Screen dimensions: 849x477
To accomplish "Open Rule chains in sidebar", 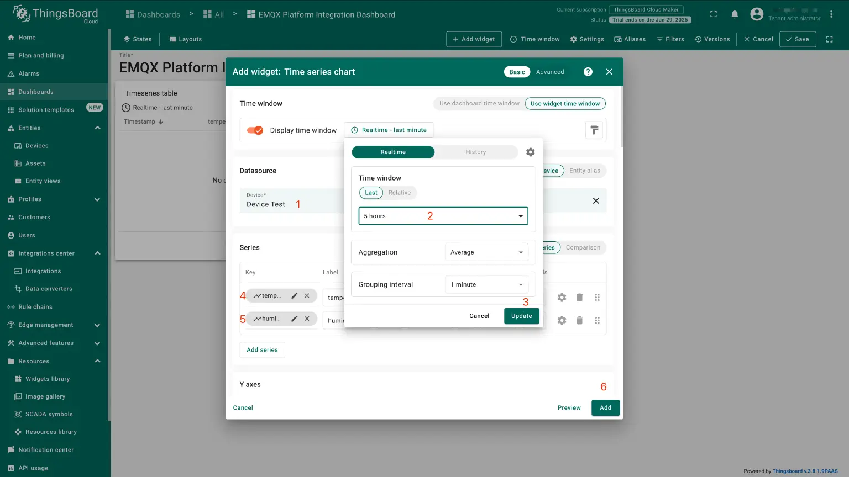I will click(x=35, y=307).
